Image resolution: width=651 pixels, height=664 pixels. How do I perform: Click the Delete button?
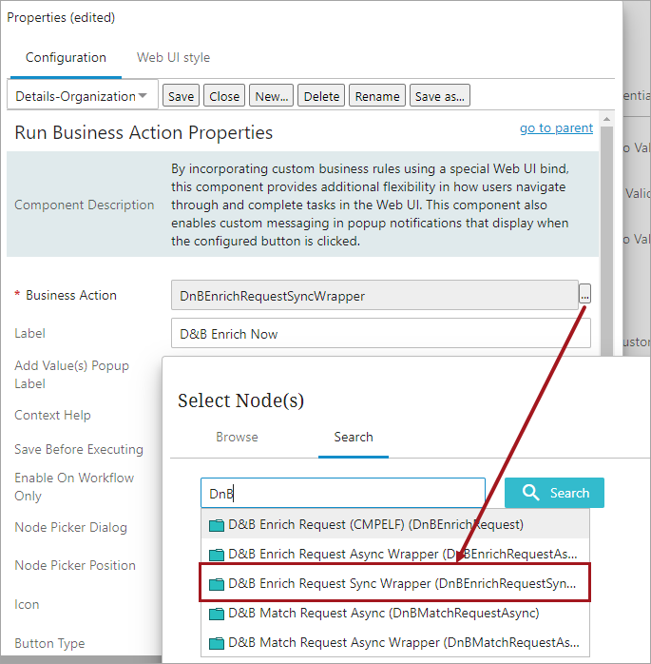321,96
